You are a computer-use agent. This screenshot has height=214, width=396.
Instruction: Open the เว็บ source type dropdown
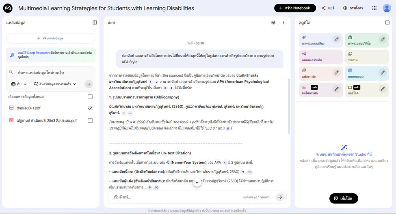click(x=19, y=84)
